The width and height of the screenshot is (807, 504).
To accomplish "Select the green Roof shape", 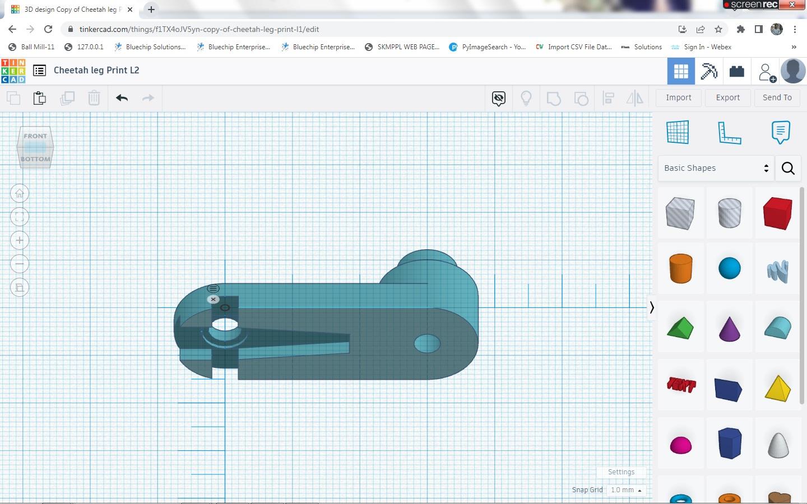I will [680, 328].
